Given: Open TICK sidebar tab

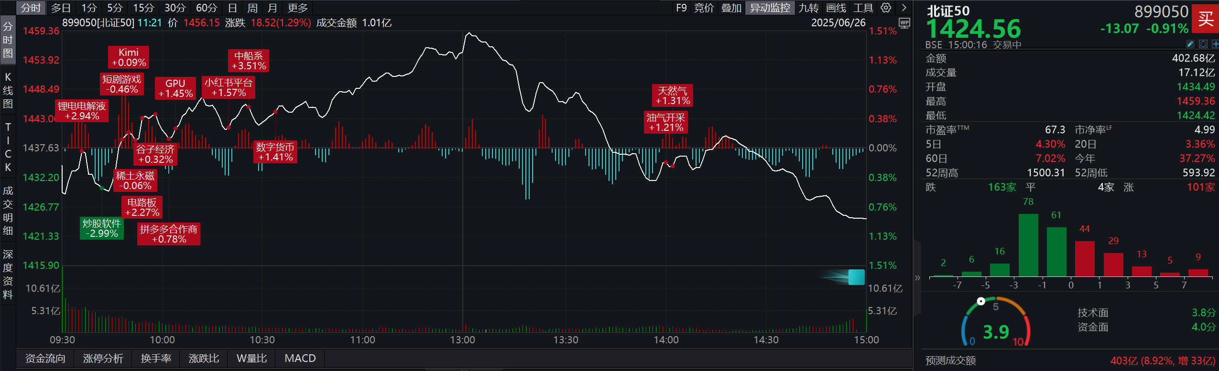Looking at the screenshot, I should (8, 147).
